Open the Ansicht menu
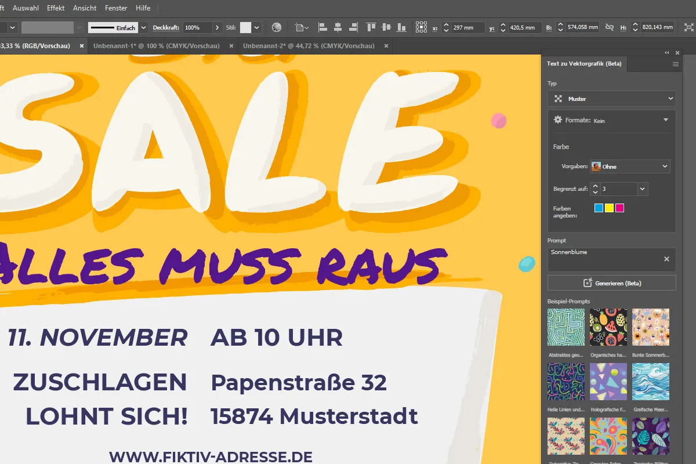 tap(85, 8)
